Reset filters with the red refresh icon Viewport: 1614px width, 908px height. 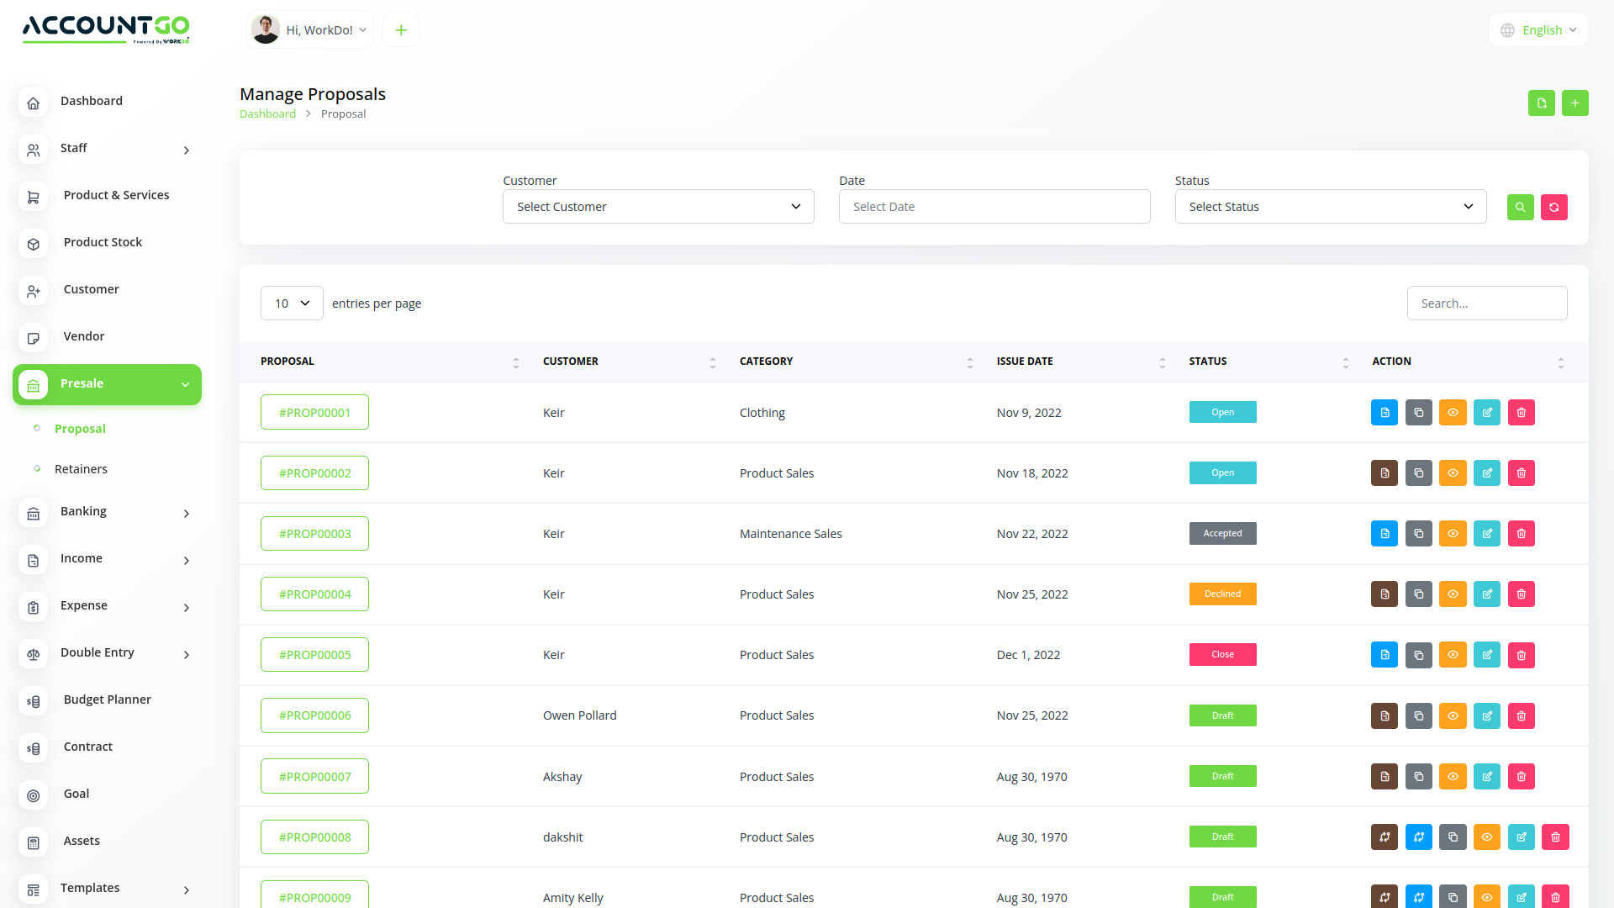[x=1553, y=207]
